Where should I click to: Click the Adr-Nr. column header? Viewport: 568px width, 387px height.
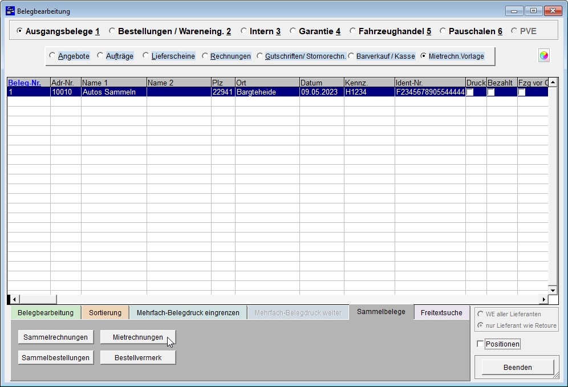pyautogui.click(x=66, y=83)
